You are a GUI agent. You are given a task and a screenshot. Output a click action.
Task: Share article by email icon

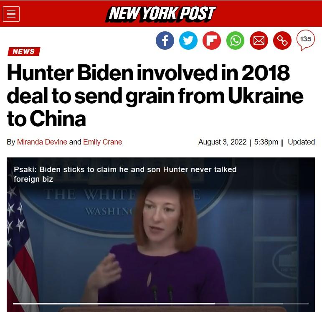pyautogui.click(x=259, y=41)
